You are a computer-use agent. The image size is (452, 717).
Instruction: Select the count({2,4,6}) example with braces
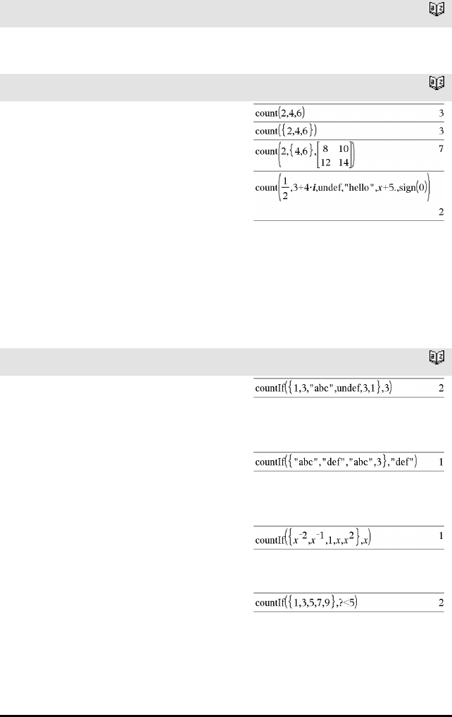(x=286, y=131)
